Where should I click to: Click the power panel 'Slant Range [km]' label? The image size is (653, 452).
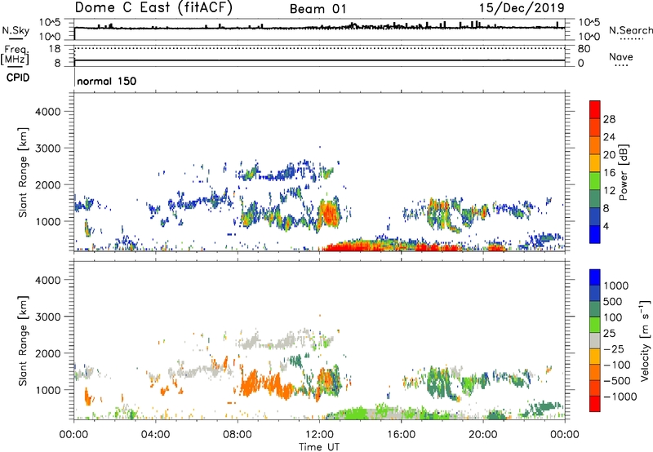tap(23, 172)
